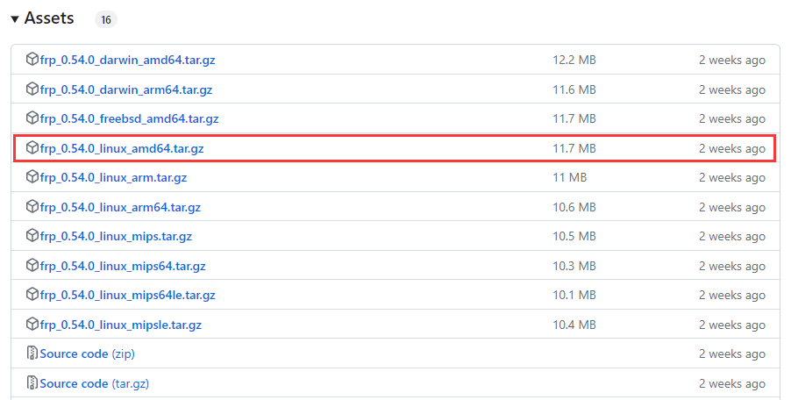Download frp_0.54.0_linux_mips64.tar.gz file
Viewport: 791px width, 400px height.
coord(123,266)
